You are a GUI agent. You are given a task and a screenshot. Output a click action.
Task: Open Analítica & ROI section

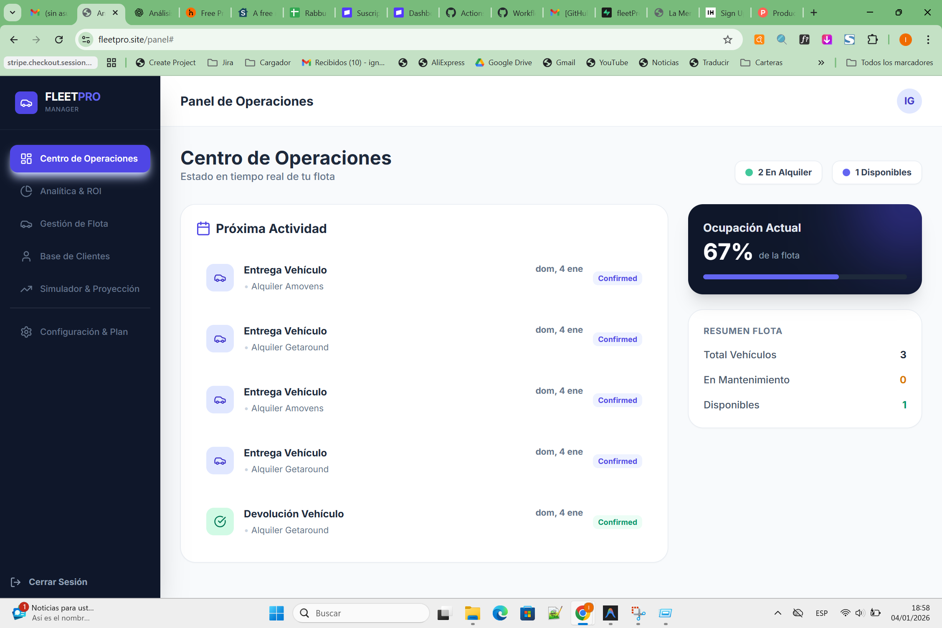pos(71,191)
